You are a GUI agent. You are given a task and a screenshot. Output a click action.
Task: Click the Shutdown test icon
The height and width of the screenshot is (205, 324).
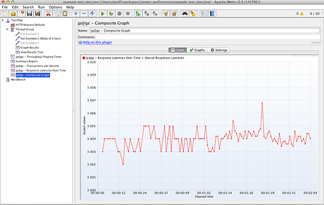click(x=127, y=13)
